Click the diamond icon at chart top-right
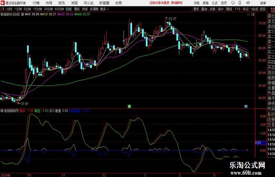Screen dimensions: 275x177 (248, 15)
